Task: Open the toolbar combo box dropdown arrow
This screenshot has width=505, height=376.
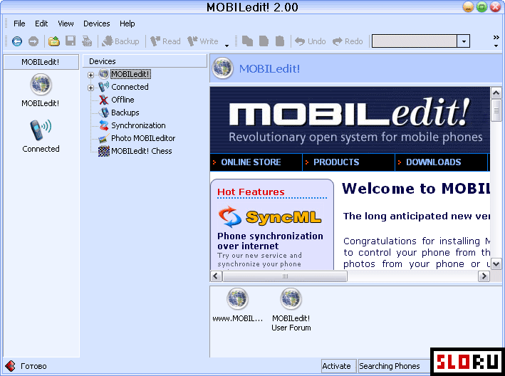Action: [464, 41]
